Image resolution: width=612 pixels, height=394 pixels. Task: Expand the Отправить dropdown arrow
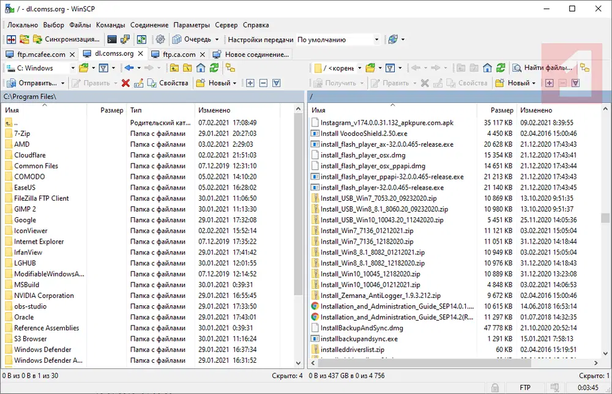63,83
